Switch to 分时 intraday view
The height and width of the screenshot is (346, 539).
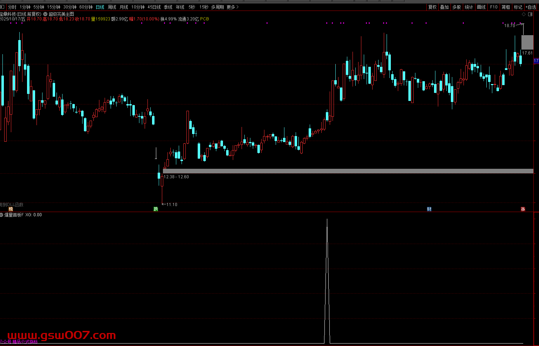click(12, 7)
